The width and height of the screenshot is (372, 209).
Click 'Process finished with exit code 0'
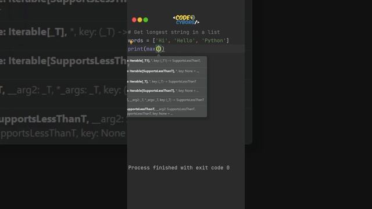coord(179,168)
